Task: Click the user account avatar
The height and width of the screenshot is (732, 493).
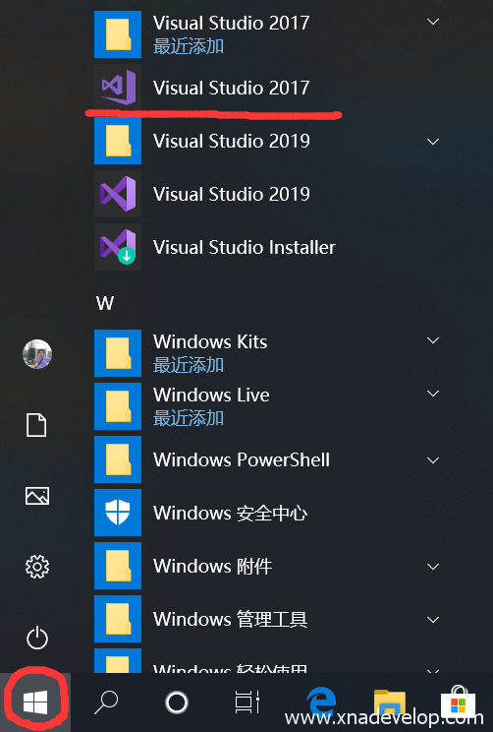Action: point(37,354)
